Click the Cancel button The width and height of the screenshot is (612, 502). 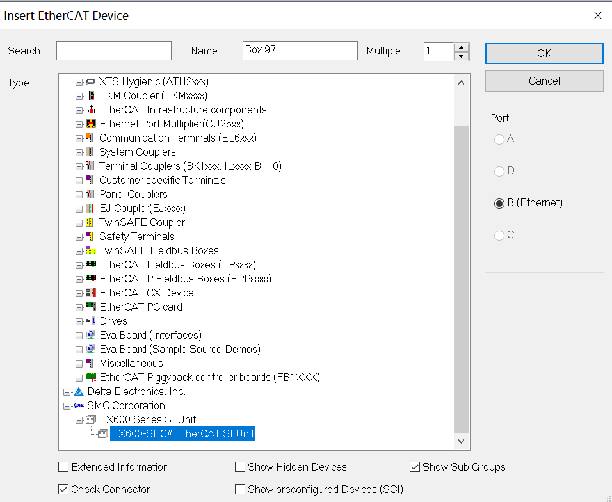544,81
